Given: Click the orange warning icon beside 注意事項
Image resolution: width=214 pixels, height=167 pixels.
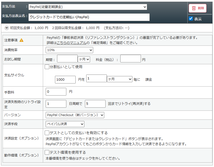Looking at the screenshot, I should [21, 40].
